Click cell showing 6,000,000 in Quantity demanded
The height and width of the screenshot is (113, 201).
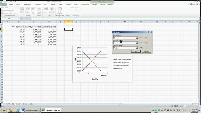pyautogui.click(x=33, y=29)
